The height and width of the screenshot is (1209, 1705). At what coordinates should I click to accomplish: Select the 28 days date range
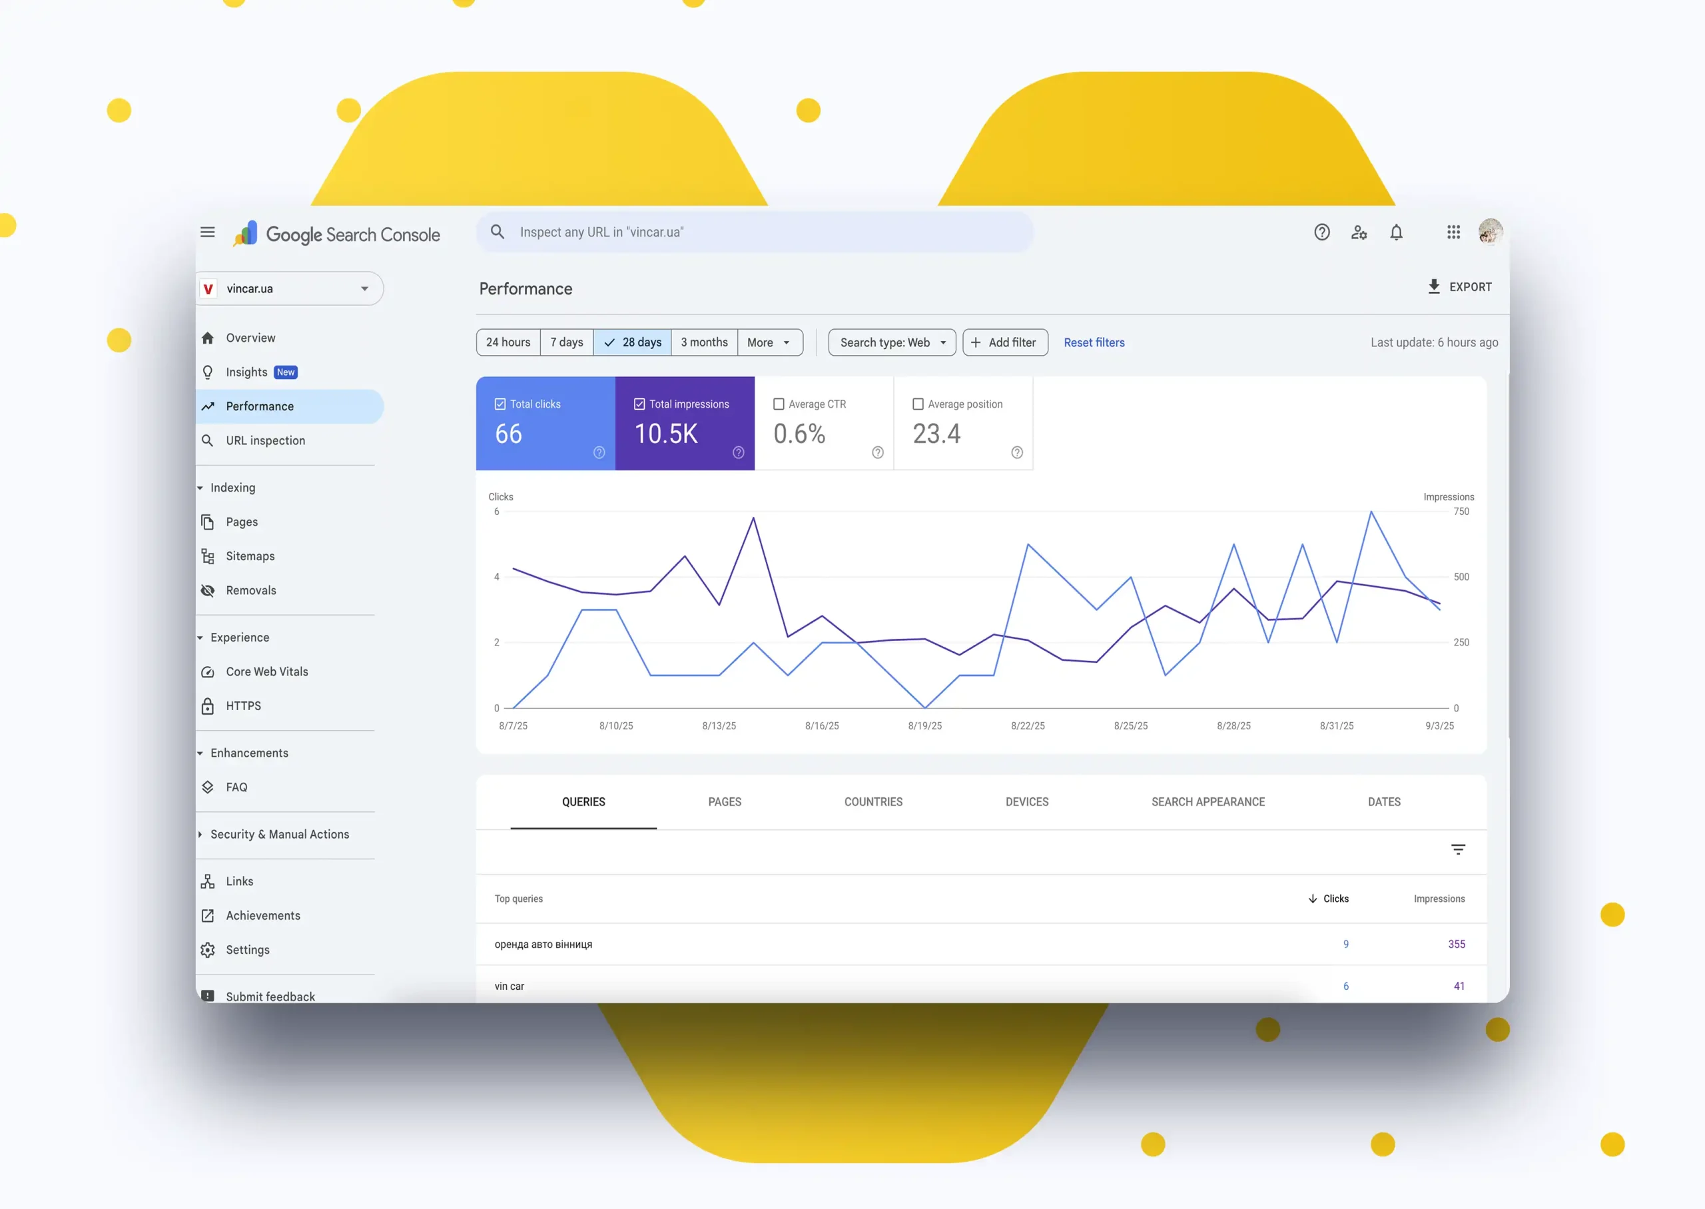pyautogui.click(x=633, y=342)
